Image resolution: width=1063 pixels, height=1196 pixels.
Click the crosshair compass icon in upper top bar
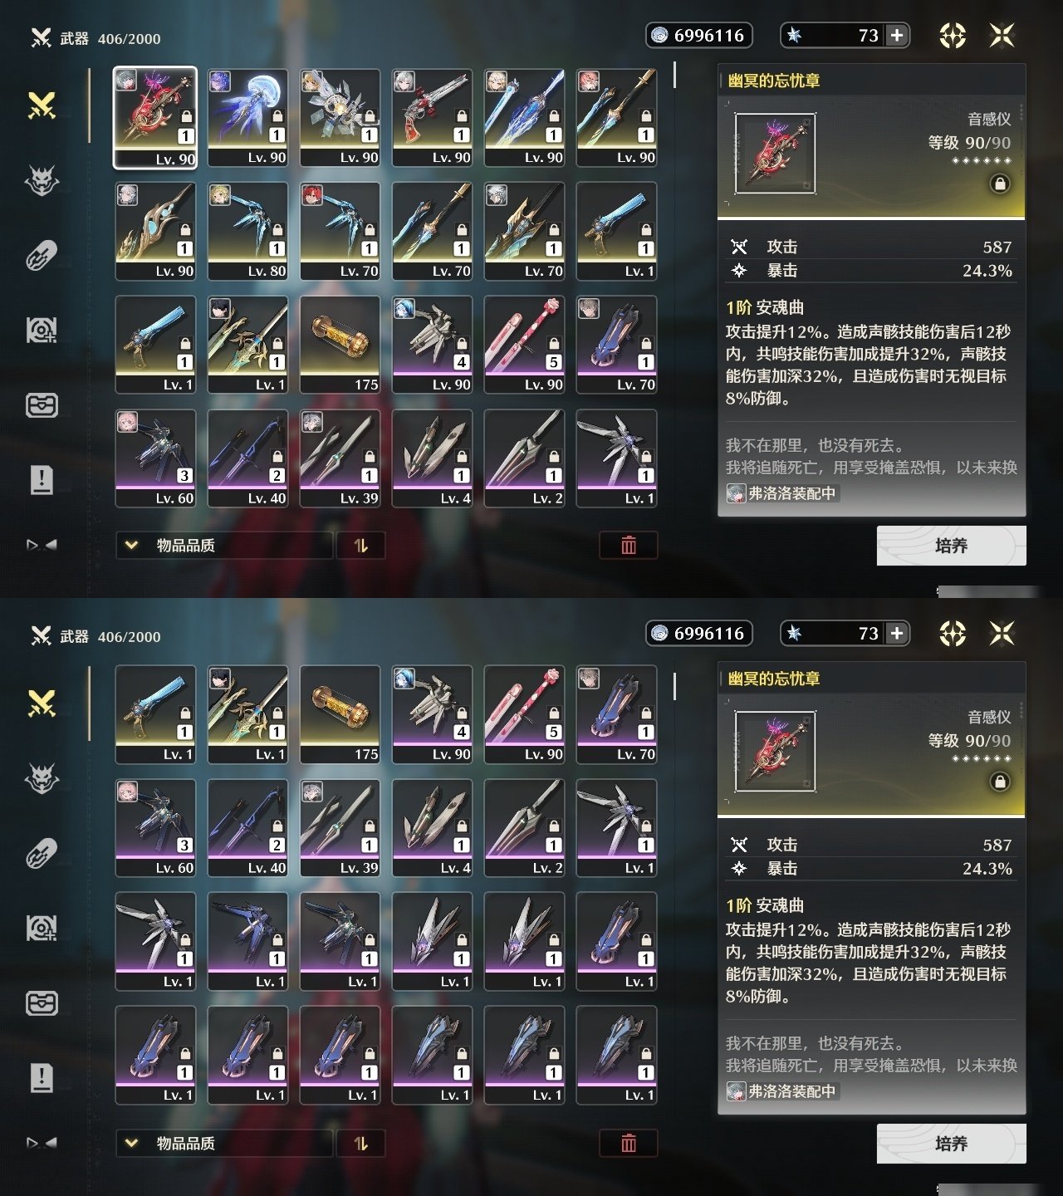pos(953,35)
